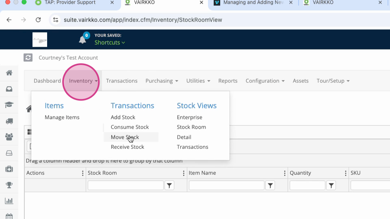Screen dimensions: 390x219
Task: Open Item Name column filter funnel
Action: point(271,185)
